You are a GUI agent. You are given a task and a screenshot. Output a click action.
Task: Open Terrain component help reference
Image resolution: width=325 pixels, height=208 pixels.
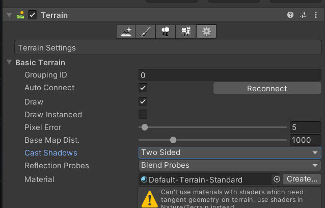coord(290,15)
